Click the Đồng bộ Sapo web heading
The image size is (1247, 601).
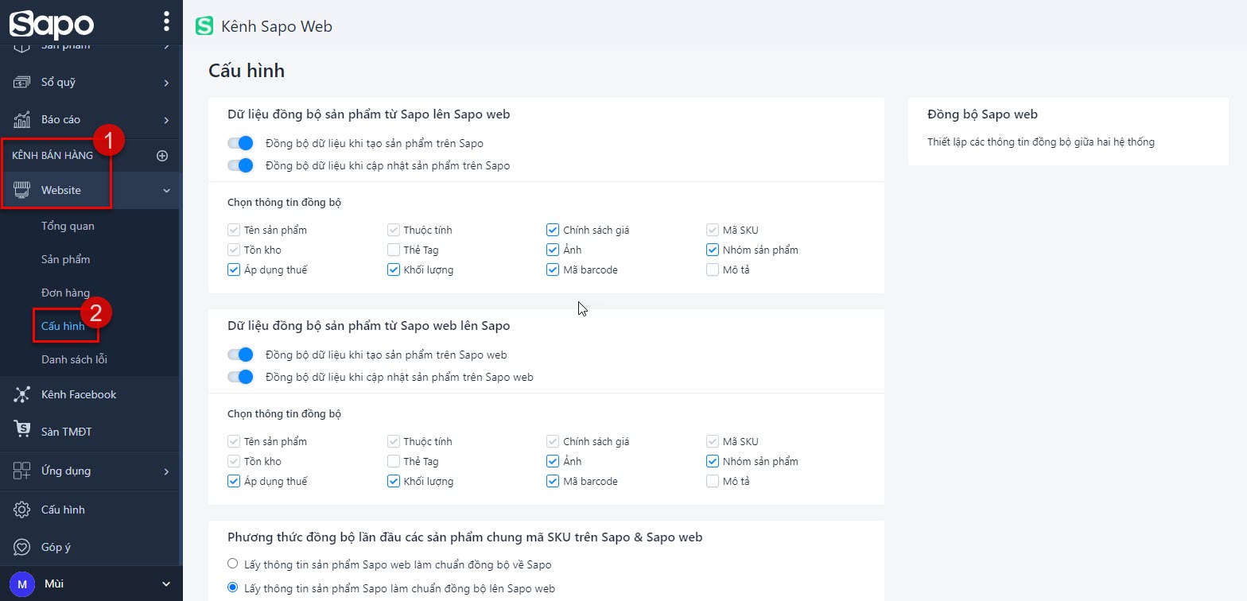tap(982, 114)
